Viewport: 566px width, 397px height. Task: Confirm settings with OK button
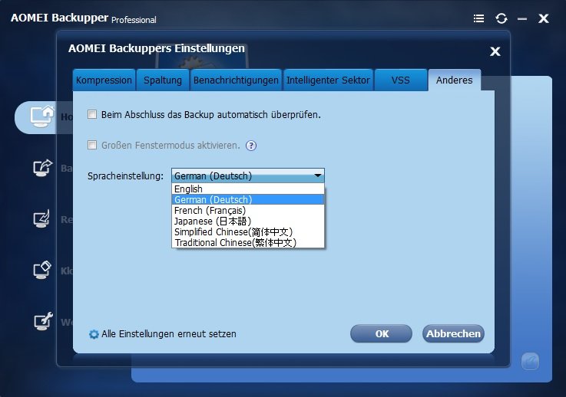point(381,333)
